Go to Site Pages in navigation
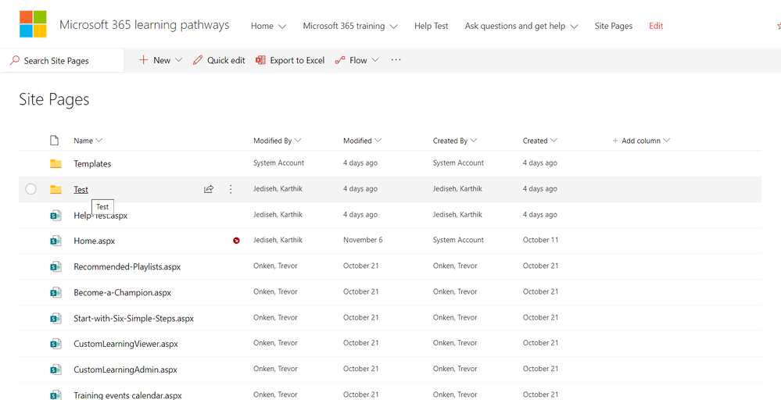The height and width of the screenshot is (400, 781). click(614, 26)
